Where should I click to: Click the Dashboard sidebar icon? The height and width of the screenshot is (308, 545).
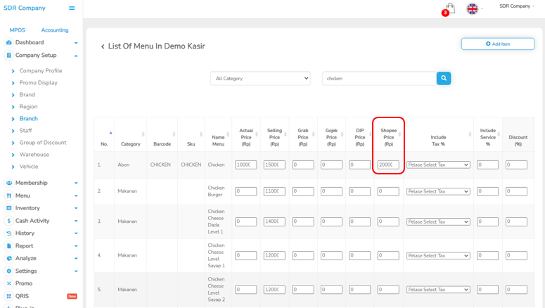(x=9, y=43)
